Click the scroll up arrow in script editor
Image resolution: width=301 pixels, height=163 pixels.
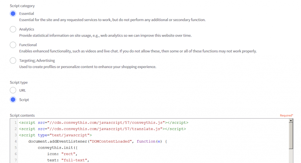tap(291, 121)
